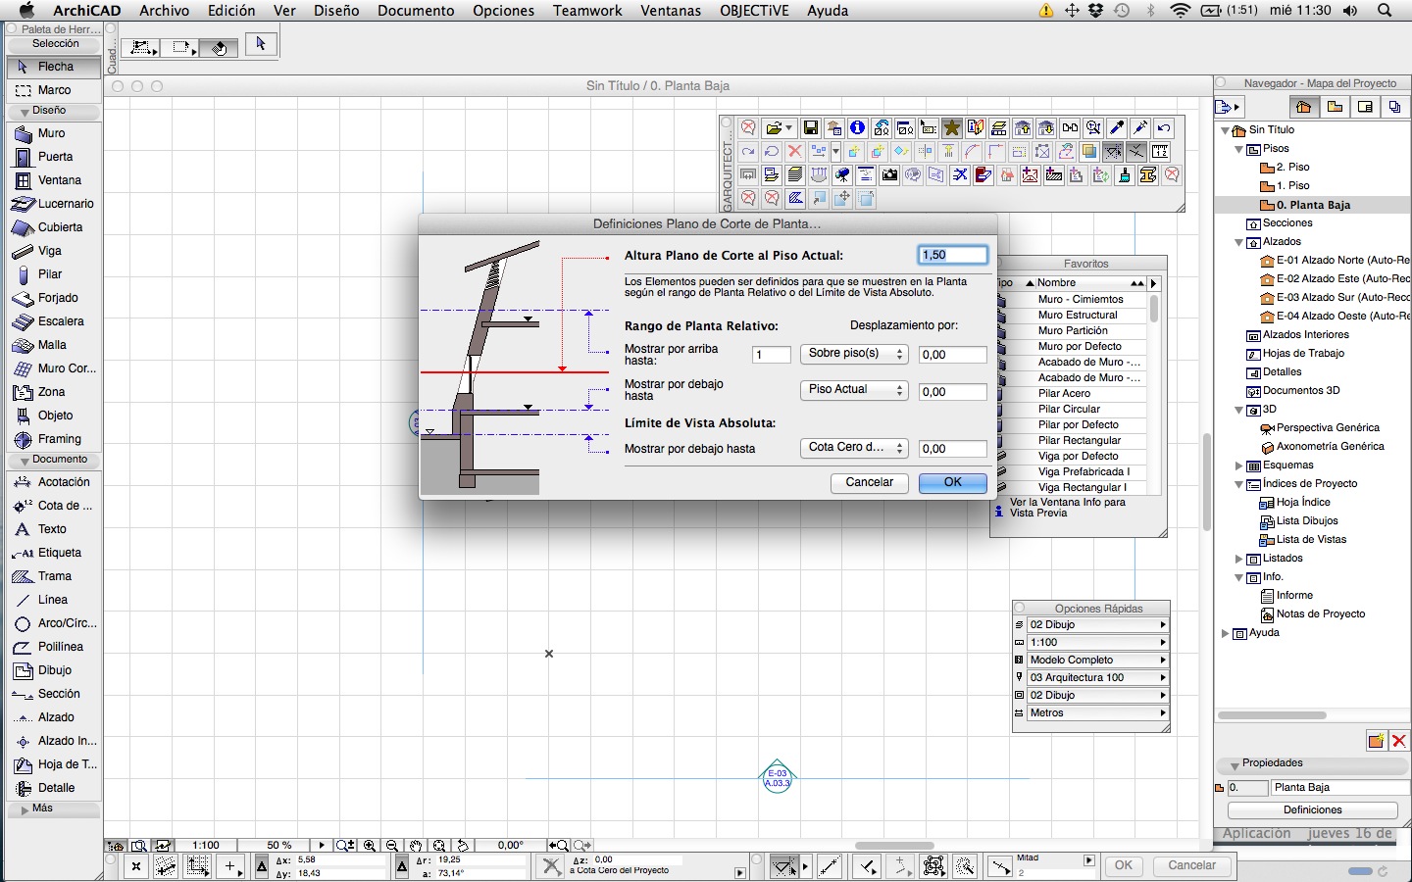Screen dimensions: 1412x882
Task: Collapse the Alzados tree node
Action: 1238,242
